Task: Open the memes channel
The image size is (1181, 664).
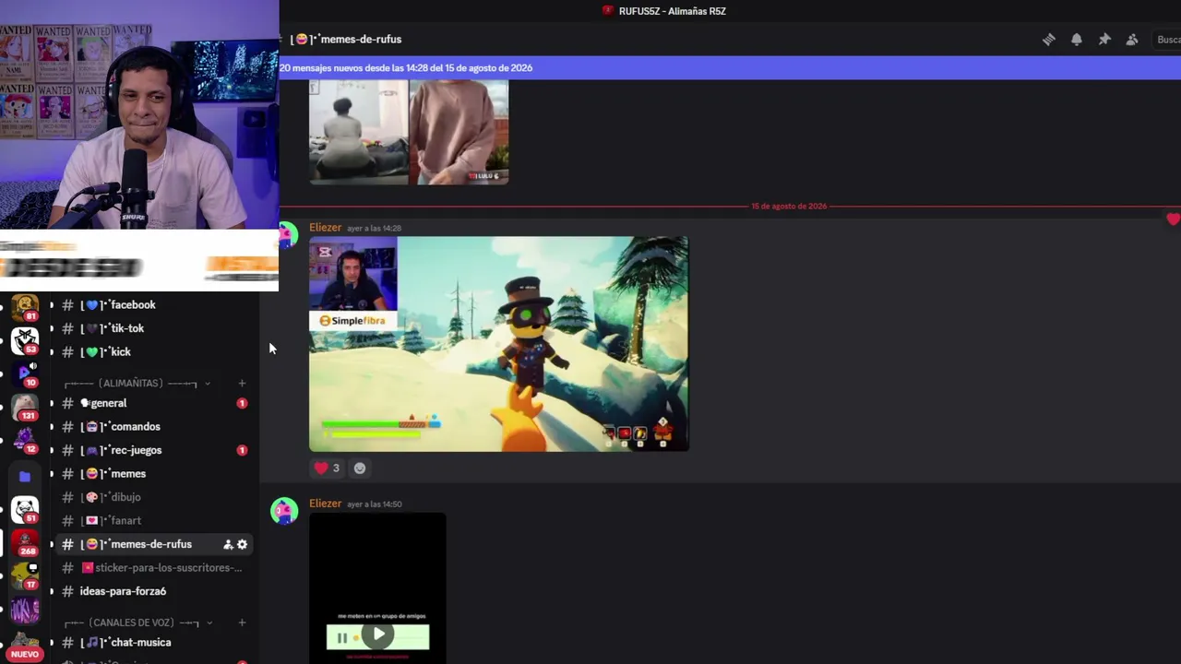Action: coord(153,474)
